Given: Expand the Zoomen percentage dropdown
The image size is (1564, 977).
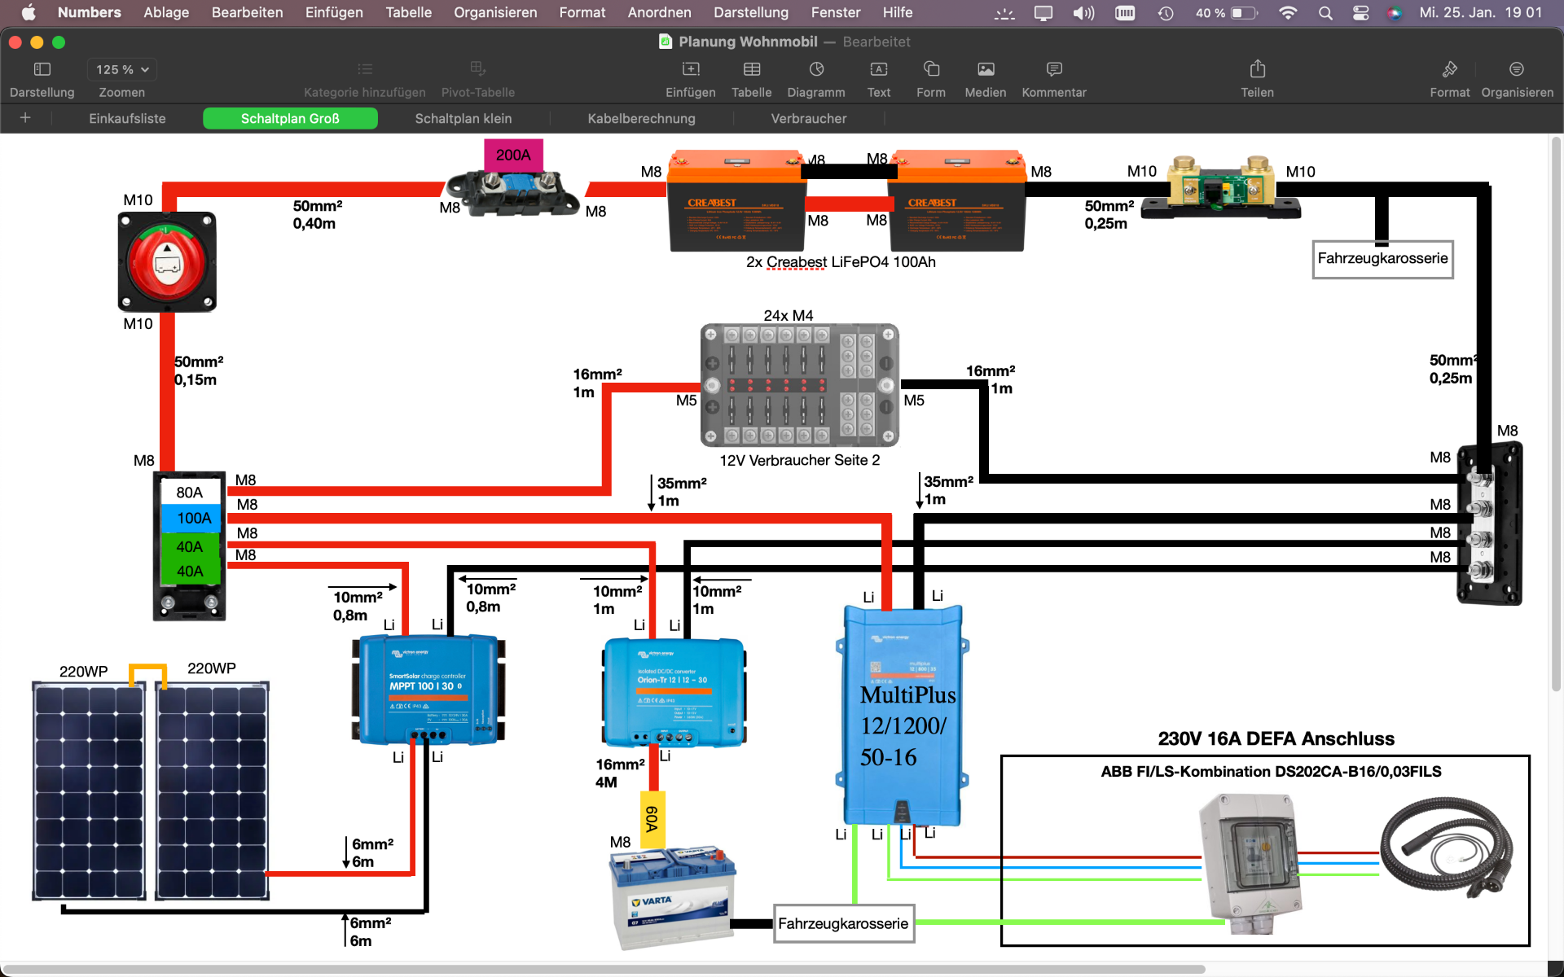Looking at the screenshot, I should [124, 70].
